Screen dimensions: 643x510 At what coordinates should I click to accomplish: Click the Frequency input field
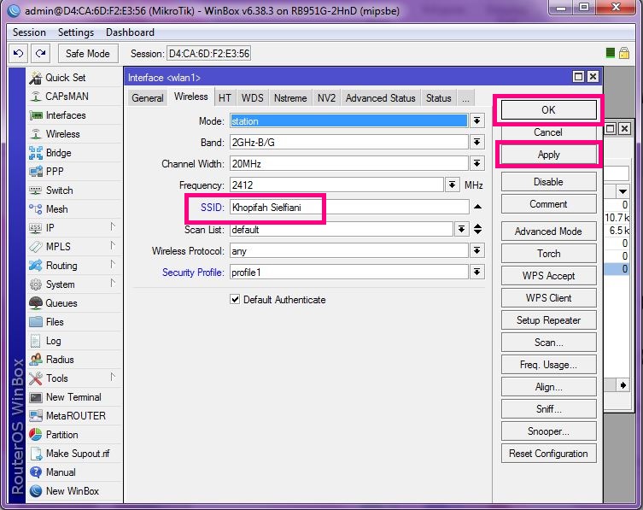pyautogui.click(x=336, y=185)
